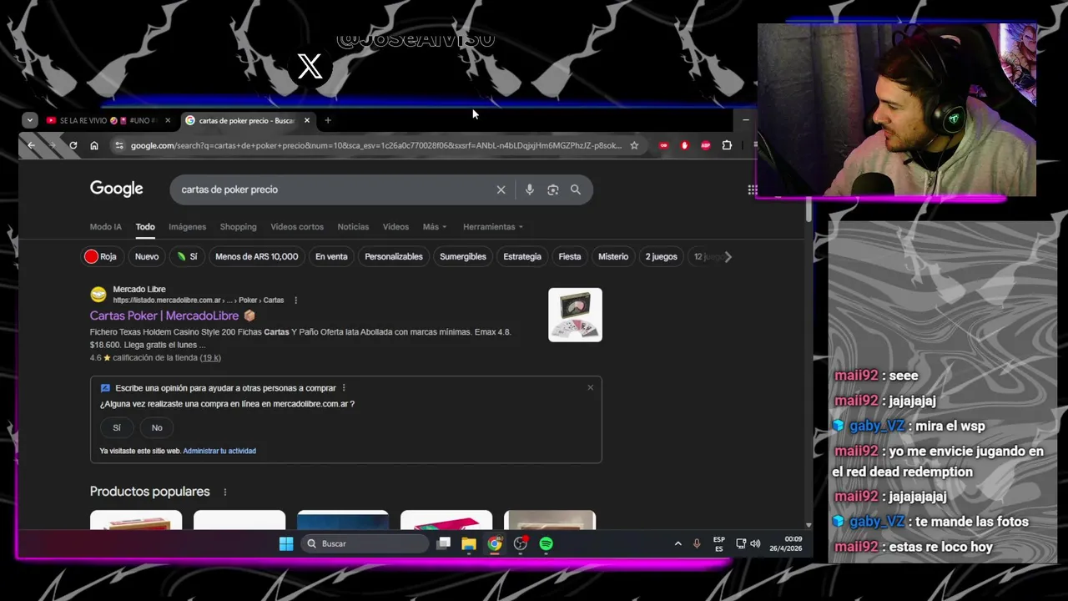This screenshot has width=1068, height=601.
Task: Show hidden system tray icons
Action: tap(678, 543)
